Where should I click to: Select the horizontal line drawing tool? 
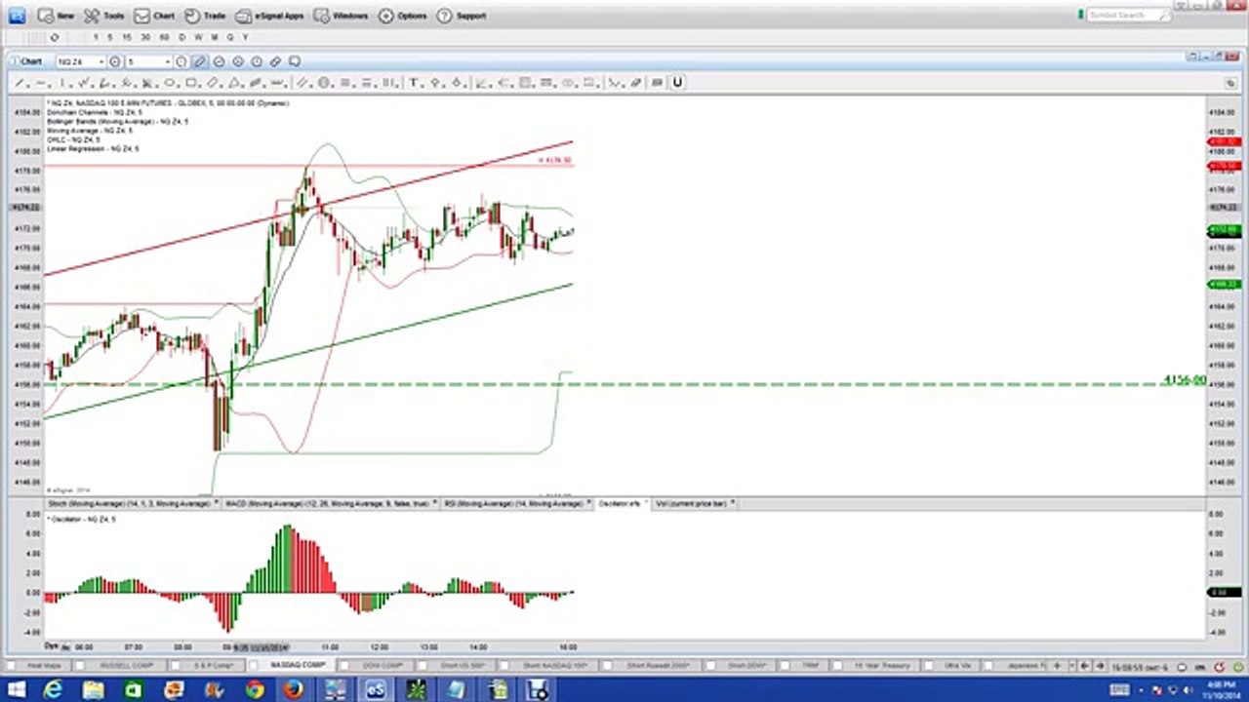pyautogui.click(x=40, y=83)
